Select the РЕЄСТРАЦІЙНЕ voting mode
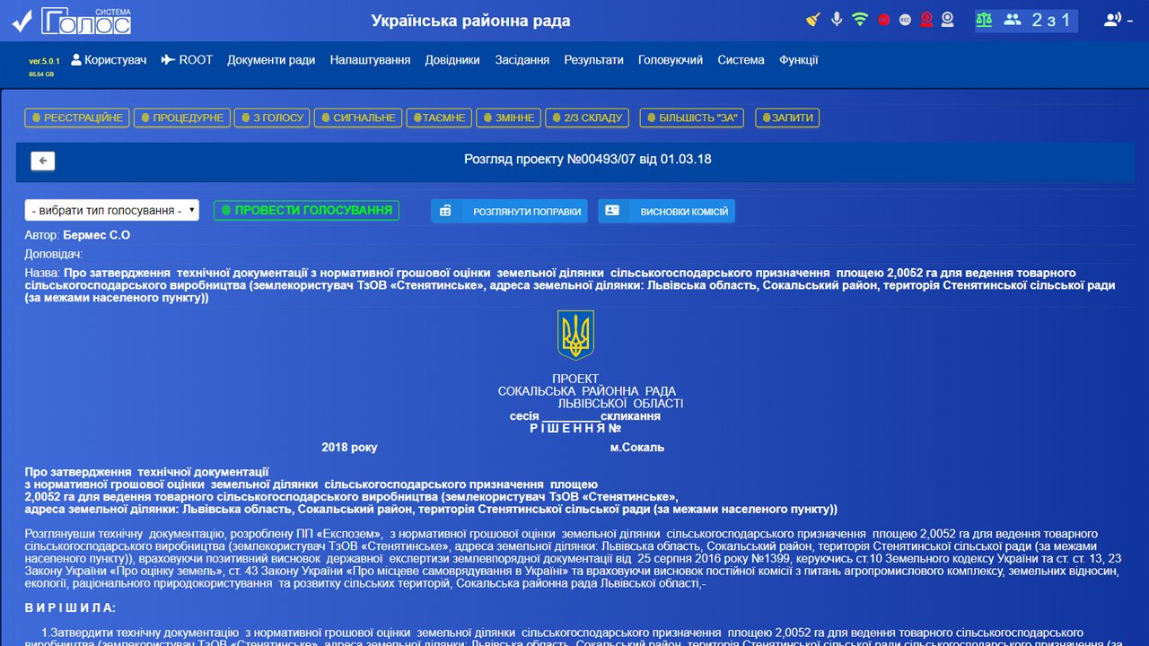Screen dimensions: 1149x646 77,118
